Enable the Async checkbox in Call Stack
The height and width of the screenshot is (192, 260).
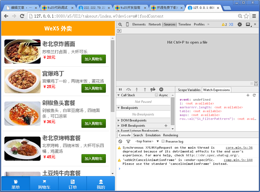click(x=156, y=95)
